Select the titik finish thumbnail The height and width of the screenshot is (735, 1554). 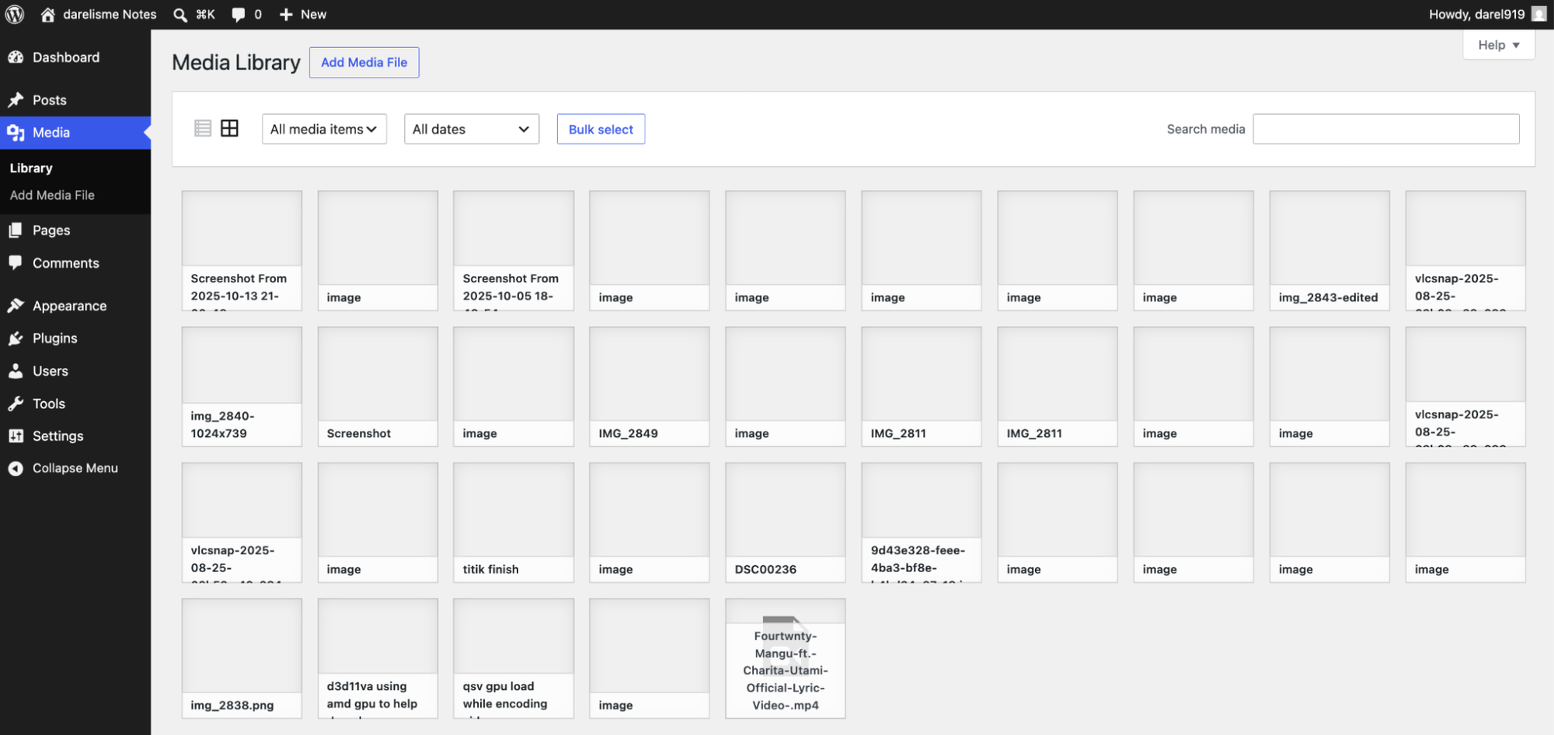click(514, 522)
